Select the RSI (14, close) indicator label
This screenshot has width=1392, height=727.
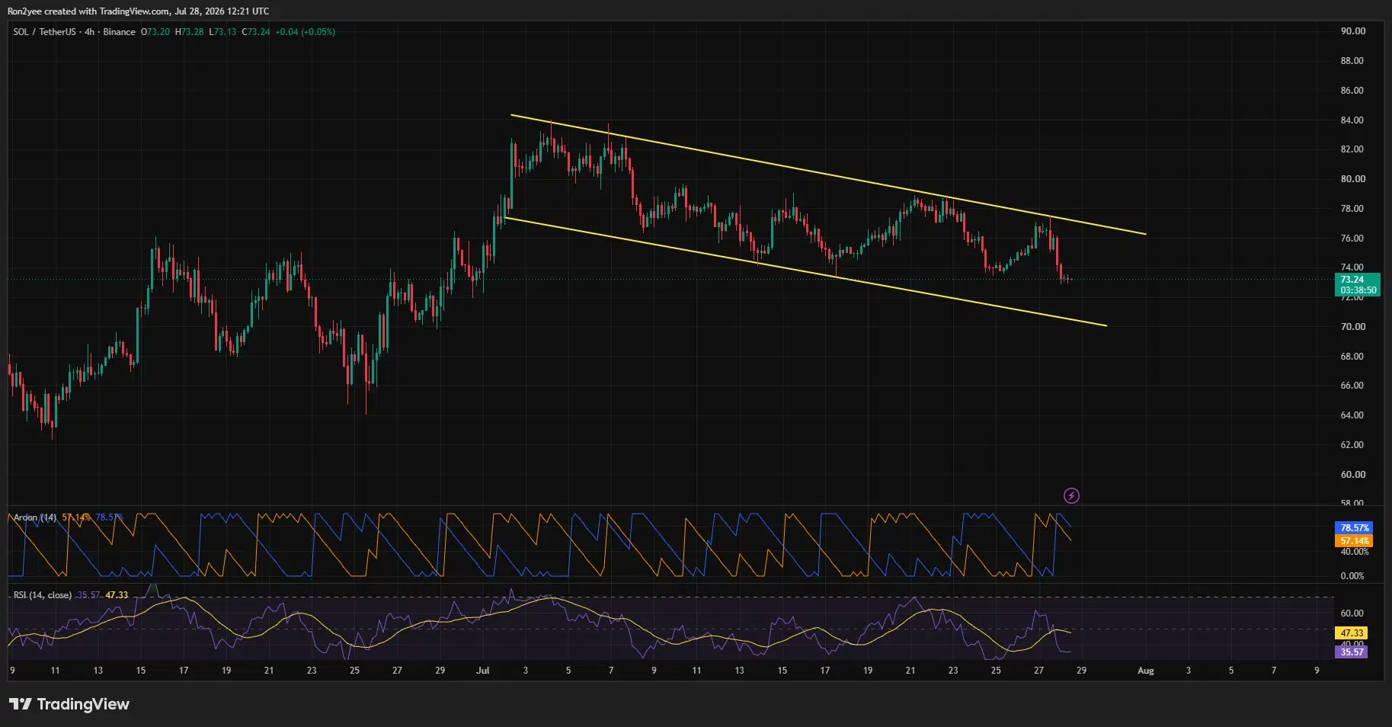pos(43,595)
